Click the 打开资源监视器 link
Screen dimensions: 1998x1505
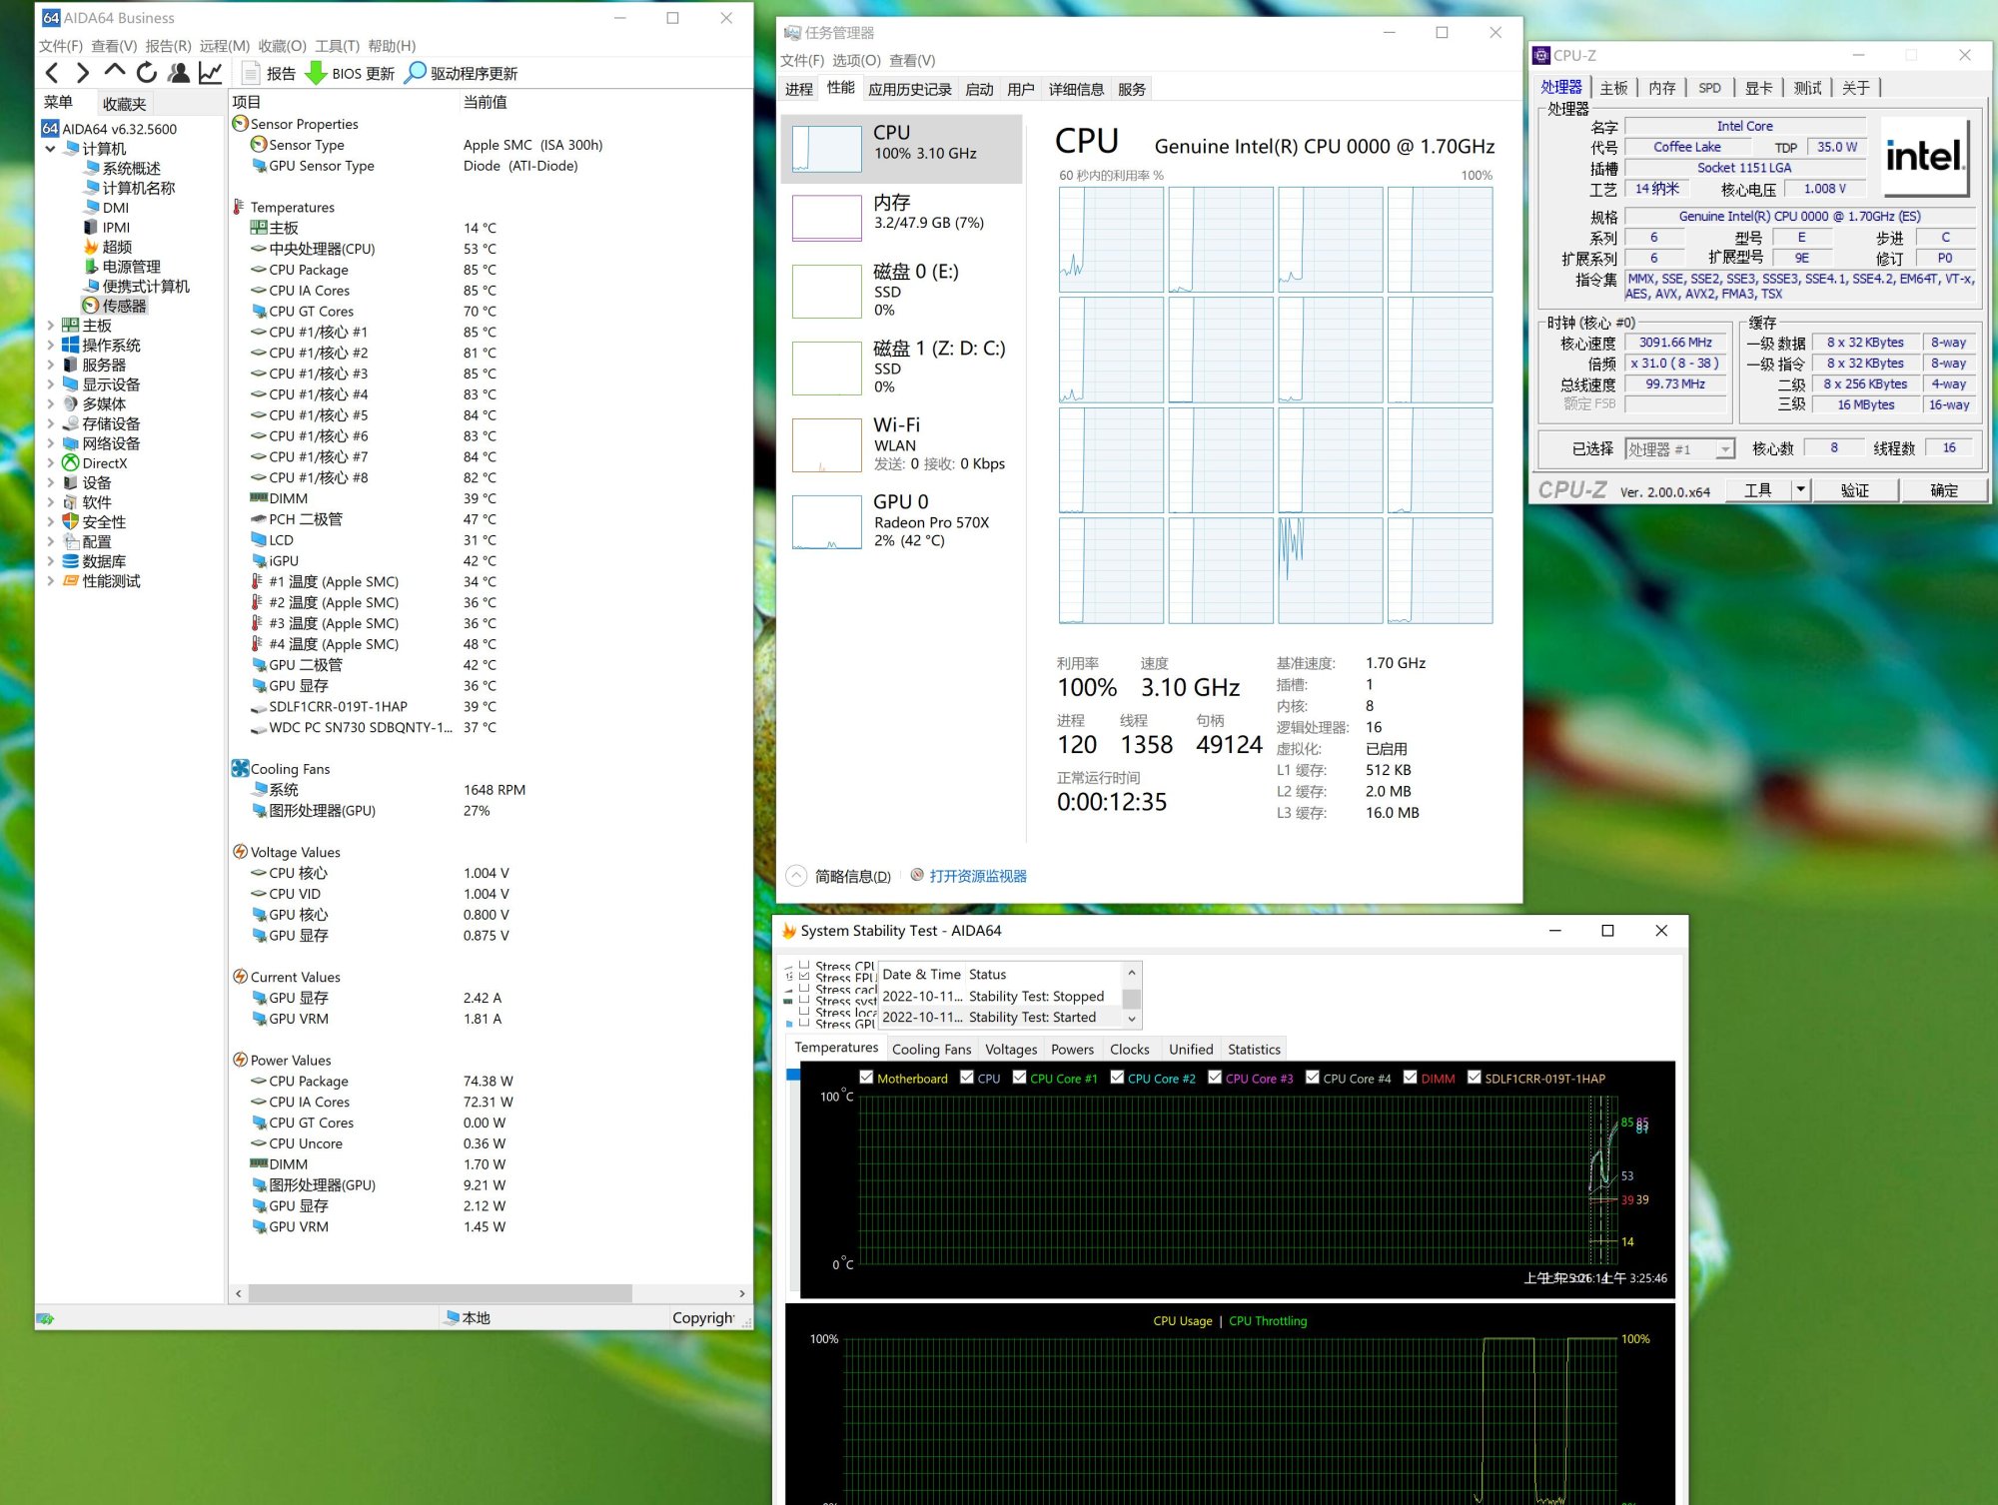tap(977, 876)
